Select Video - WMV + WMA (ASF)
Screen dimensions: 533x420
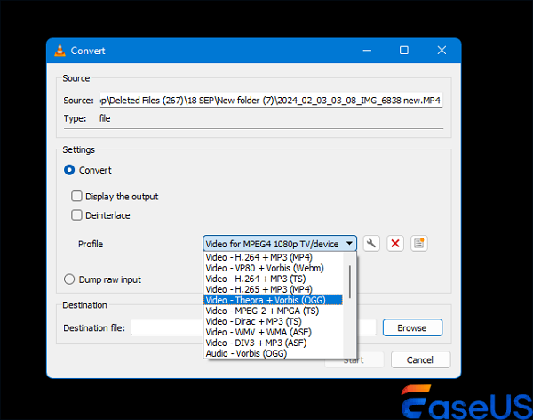273,332
